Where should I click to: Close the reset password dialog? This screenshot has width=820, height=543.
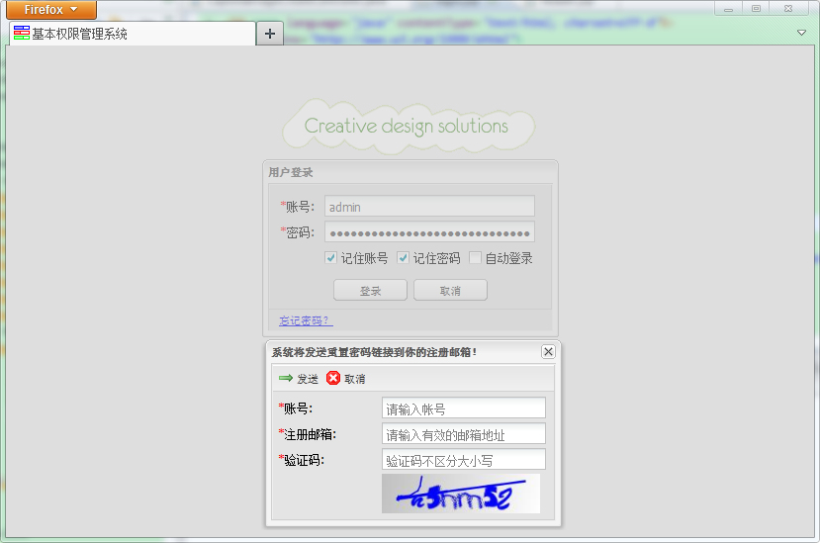click(548, 351)
